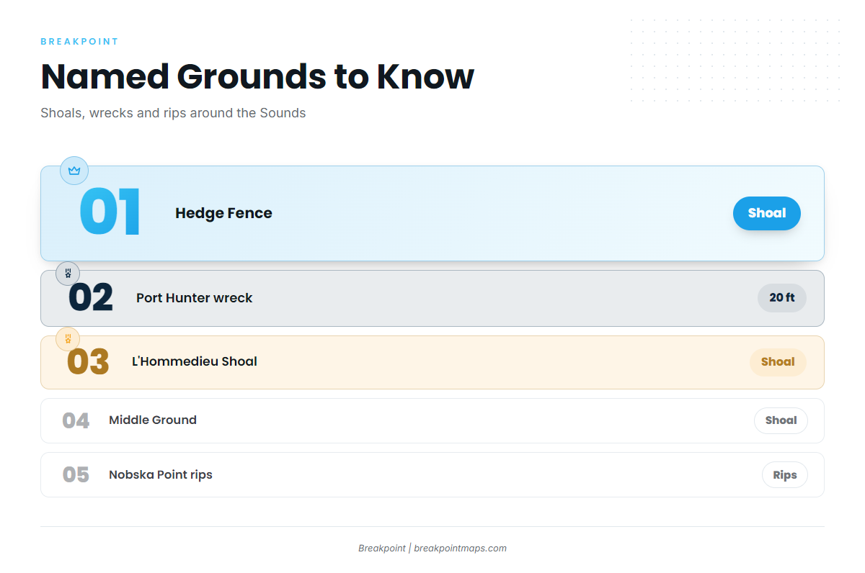This screenshot has height=573, width=865.
Task: Click the Rips badge on Nobska Point row
Action: 785,475
